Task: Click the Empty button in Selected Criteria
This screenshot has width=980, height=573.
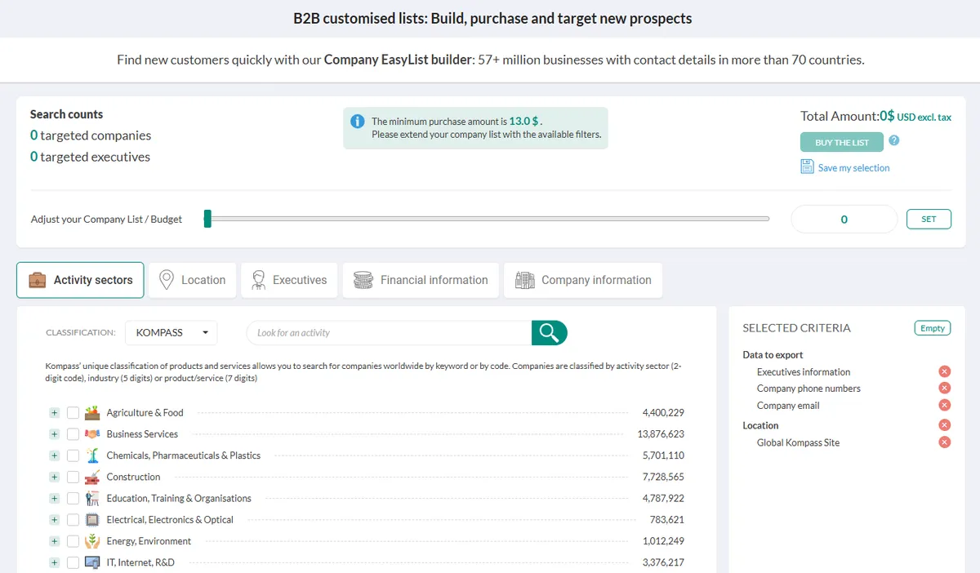Action: tap(933, 328)
